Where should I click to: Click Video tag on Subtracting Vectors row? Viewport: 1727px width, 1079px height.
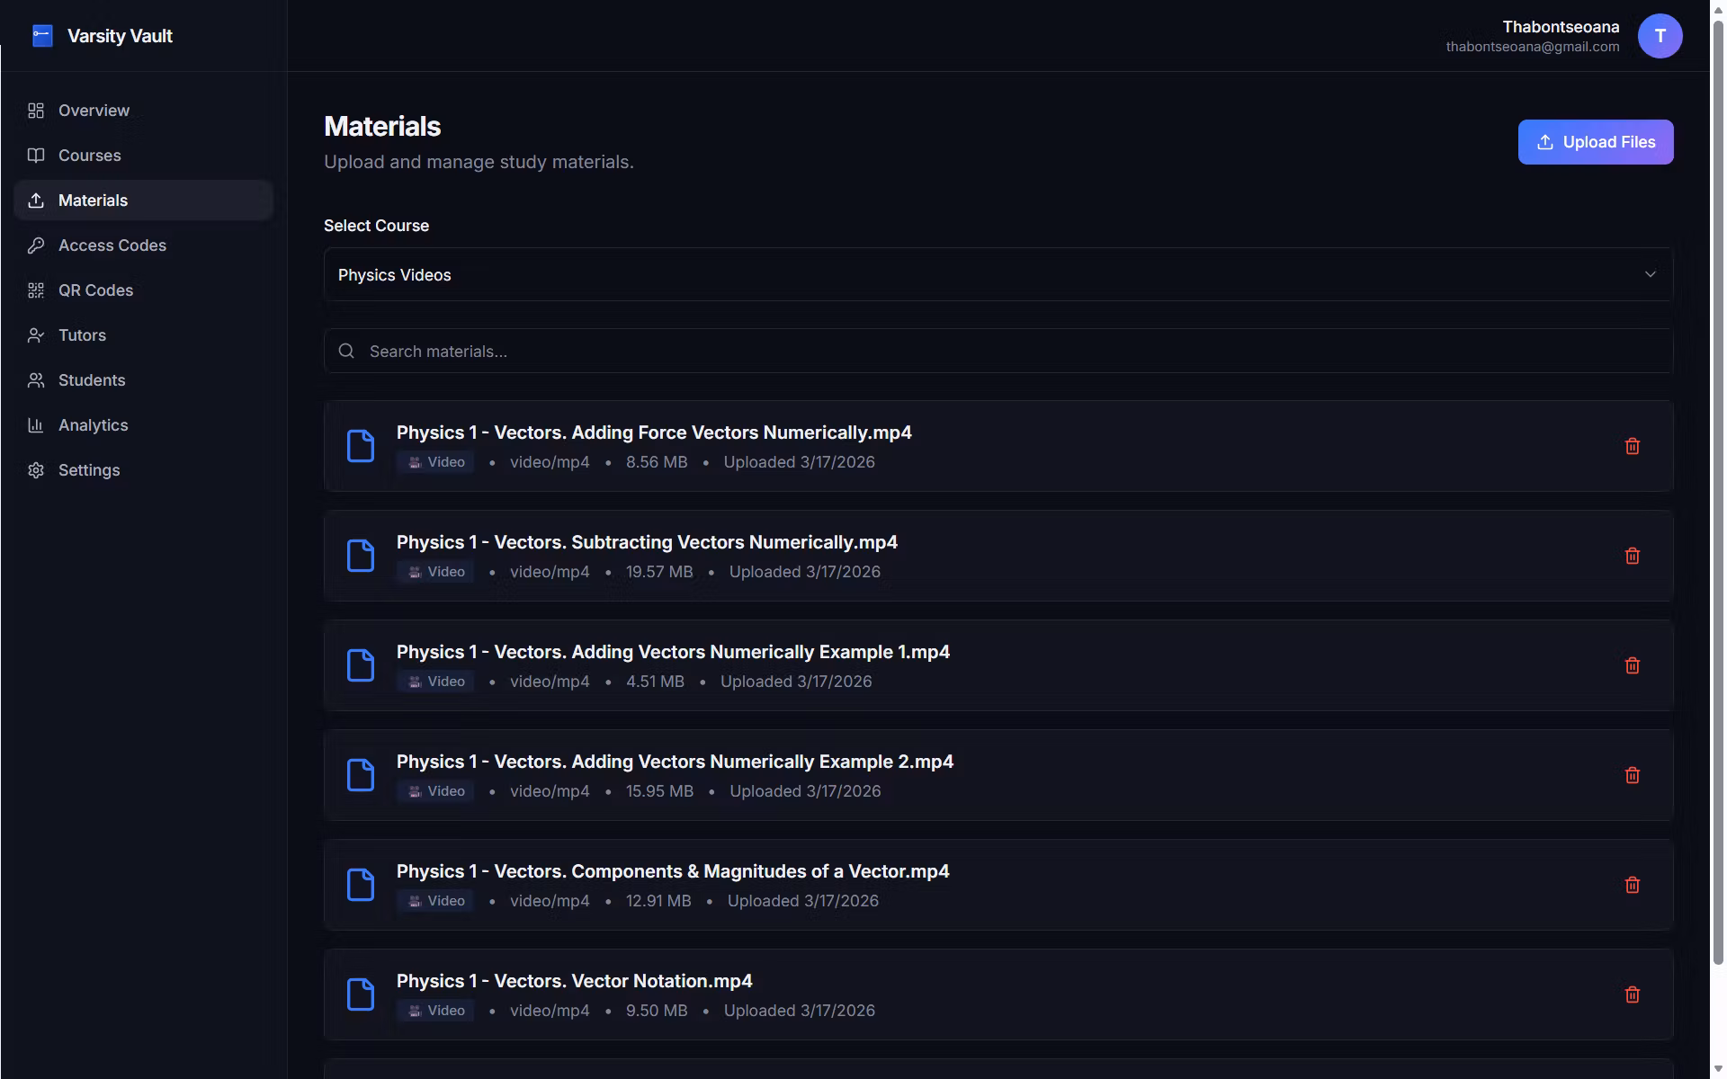coord(435,572)
